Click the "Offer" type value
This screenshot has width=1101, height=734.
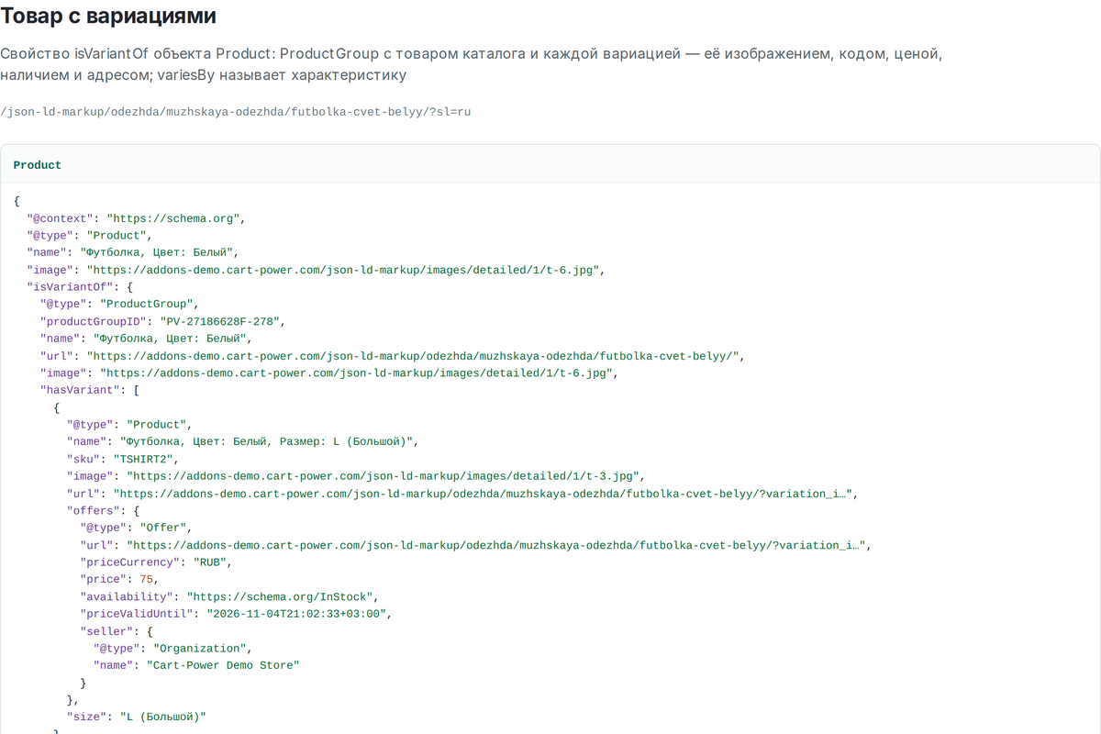(163, 528)
